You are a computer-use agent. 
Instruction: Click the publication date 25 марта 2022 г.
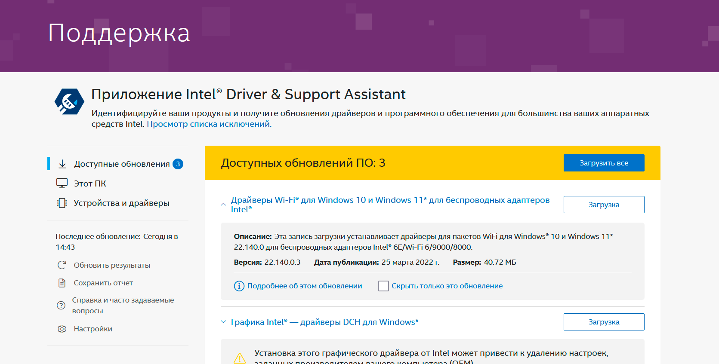pos(410,262)
